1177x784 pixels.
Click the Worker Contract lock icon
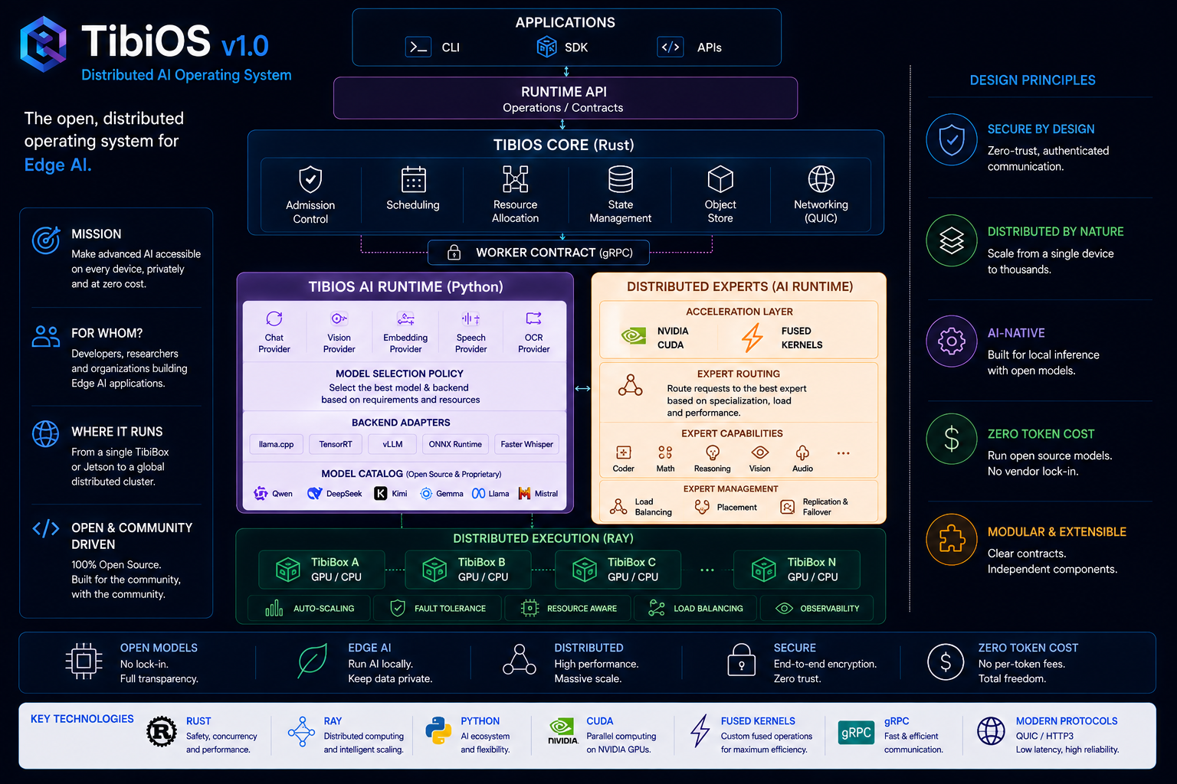[454, 253]
